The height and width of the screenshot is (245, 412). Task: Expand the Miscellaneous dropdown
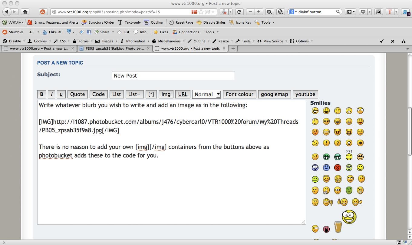tap(168, 41)
